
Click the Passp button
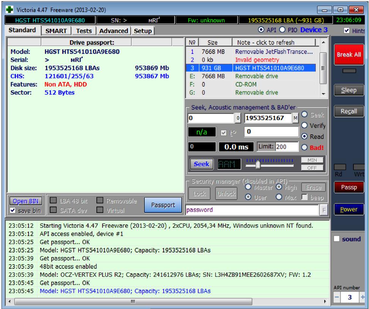(x=349, y=187)
